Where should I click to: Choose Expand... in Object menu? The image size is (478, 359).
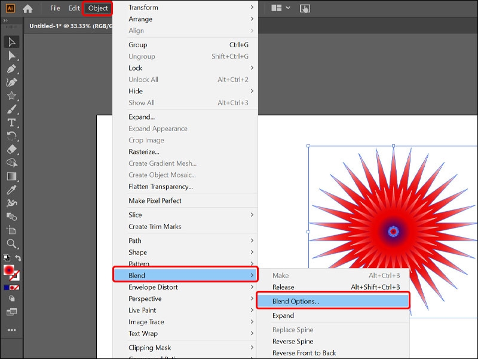click(x=185, y=117)
